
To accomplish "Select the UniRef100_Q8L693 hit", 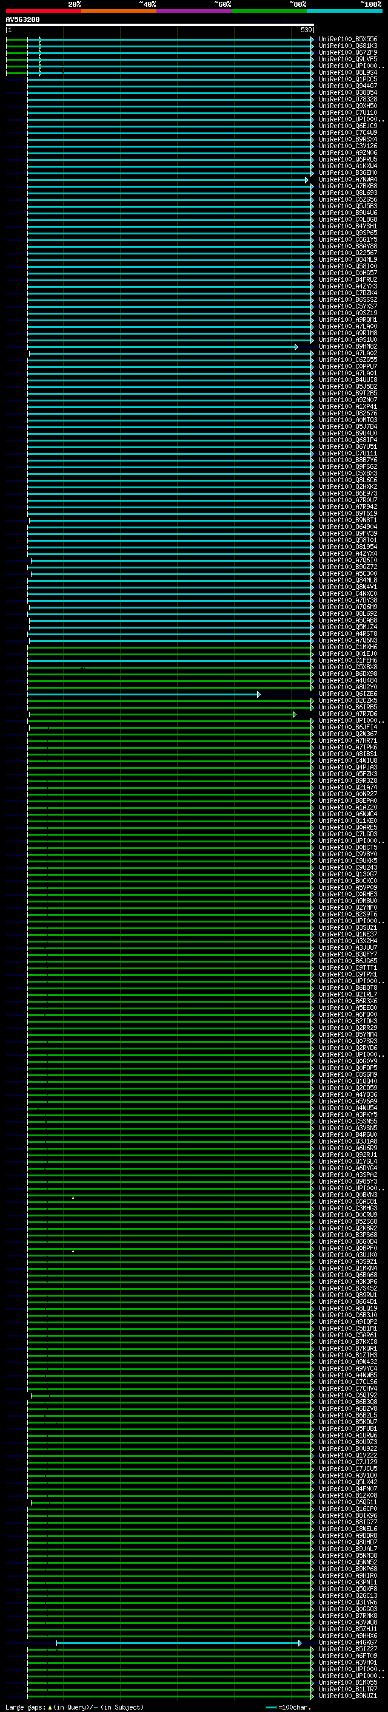I will [347, 193].
